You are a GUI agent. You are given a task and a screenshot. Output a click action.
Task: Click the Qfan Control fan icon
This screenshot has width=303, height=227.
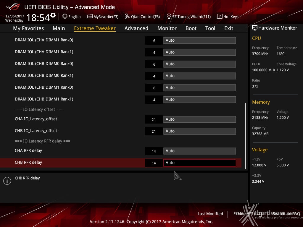(127, 17)
